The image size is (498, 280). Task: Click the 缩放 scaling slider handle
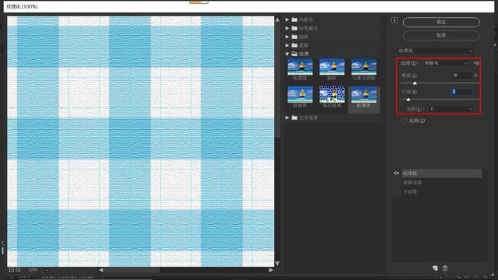tap(415, 83)
